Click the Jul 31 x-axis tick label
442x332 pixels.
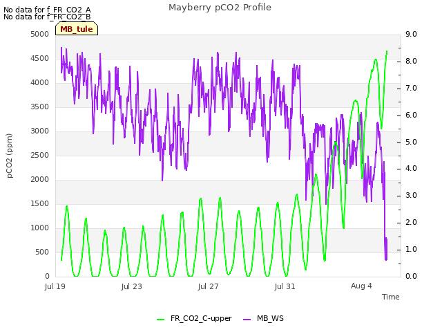pos(285,286)
